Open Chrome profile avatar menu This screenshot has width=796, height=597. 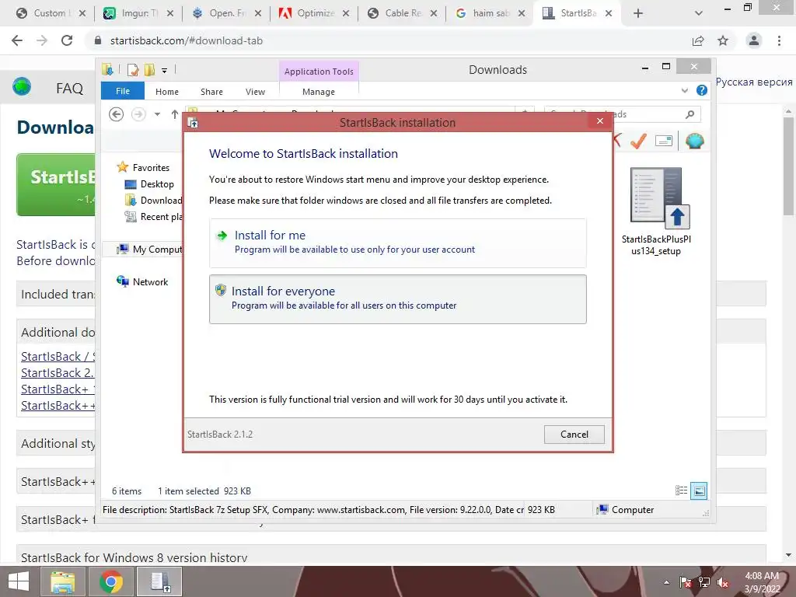pyautogui.click(x=754, y=40)
